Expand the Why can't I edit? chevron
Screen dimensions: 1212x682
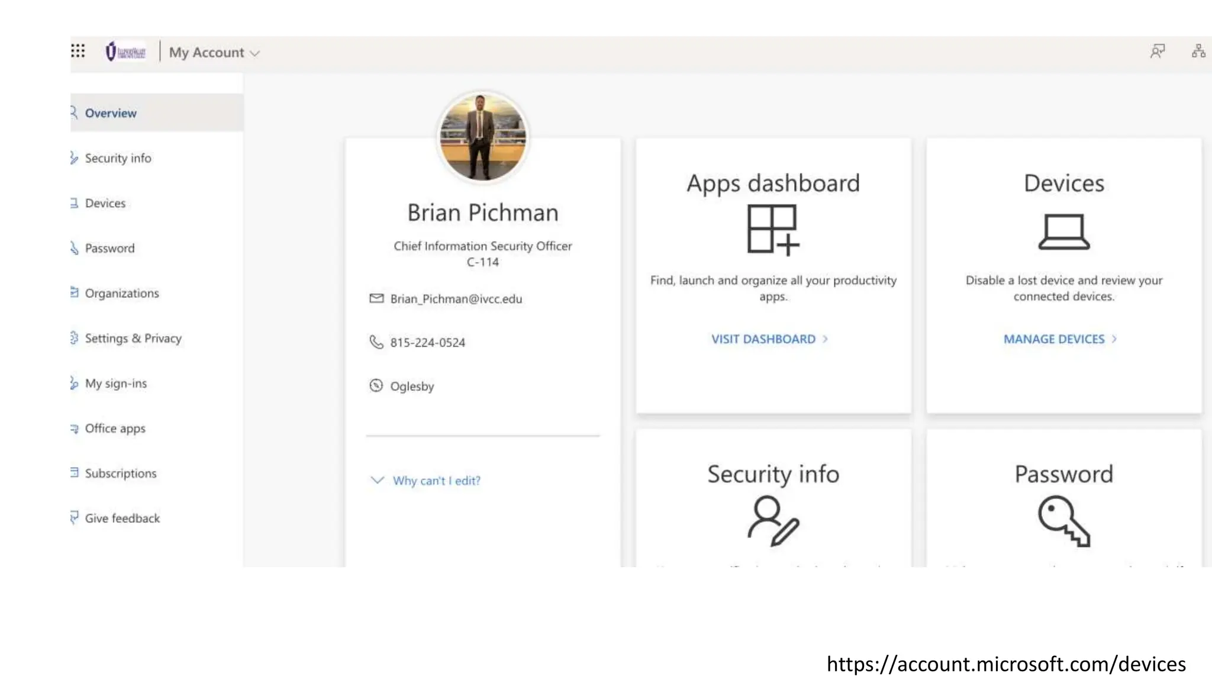click(377, 480)
